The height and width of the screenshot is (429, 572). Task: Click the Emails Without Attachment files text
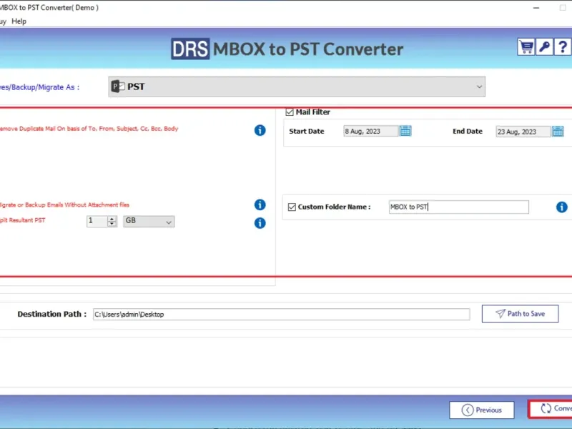click(64, 204)
